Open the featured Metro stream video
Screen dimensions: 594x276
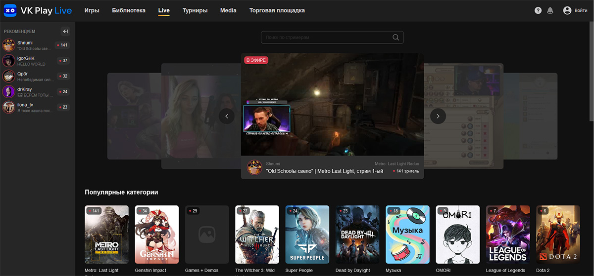click(x=332, y=105)
